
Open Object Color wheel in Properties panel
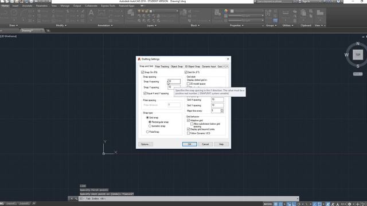(225, 11)
